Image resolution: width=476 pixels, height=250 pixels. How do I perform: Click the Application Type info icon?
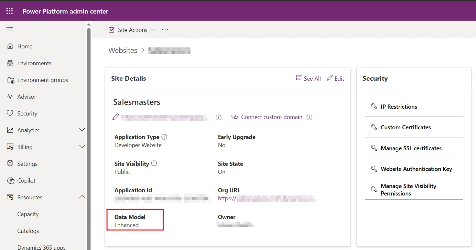pos(164,137)
